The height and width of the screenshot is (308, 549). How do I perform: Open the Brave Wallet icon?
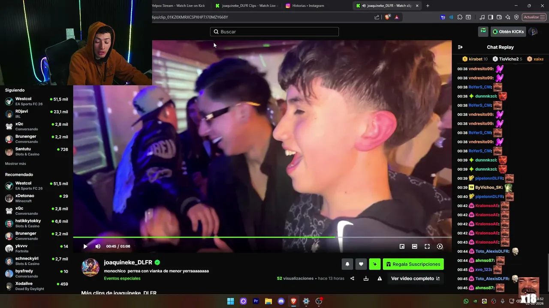coord(499,17)
